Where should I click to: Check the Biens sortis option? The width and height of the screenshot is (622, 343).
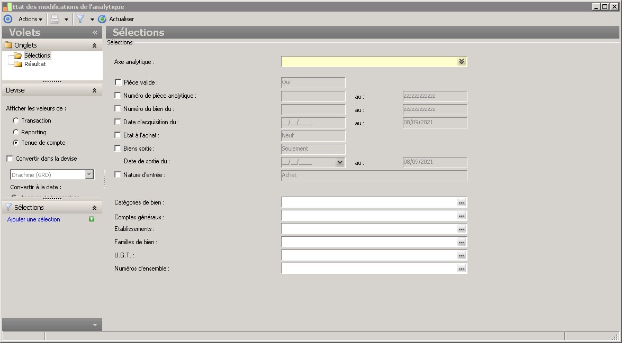118,149
